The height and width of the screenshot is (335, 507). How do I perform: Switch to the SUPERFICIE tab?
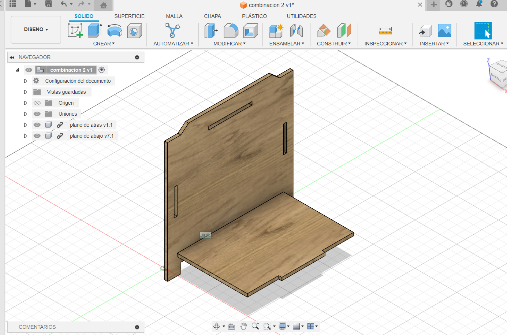pos(129,16)
